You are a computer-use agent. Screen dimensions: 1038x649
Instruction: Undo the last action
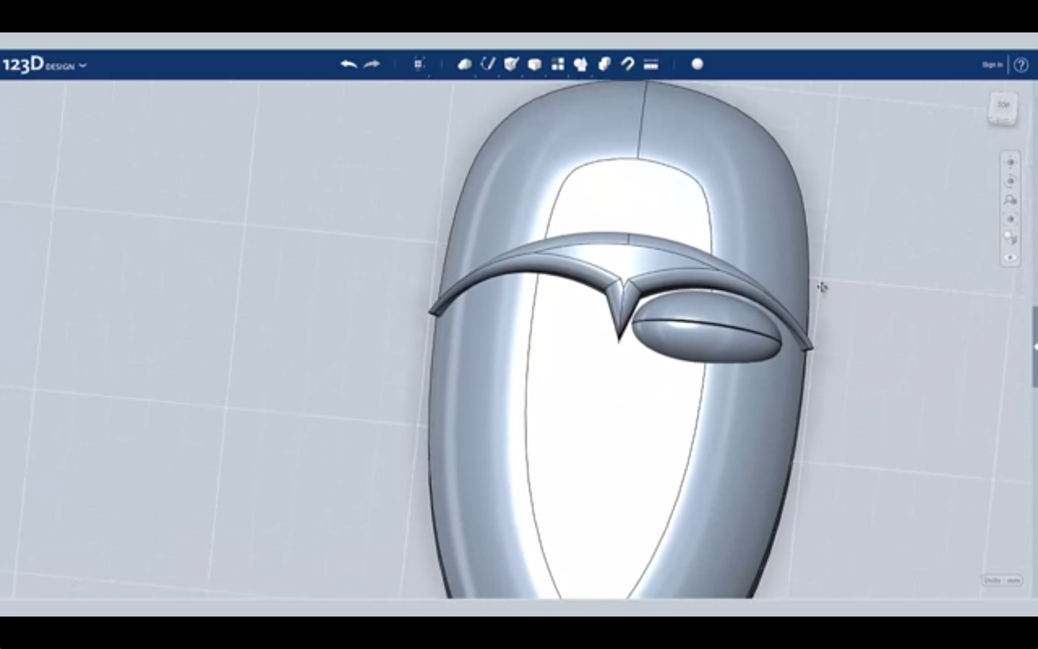pyautogui.click(x=349, y=64)
